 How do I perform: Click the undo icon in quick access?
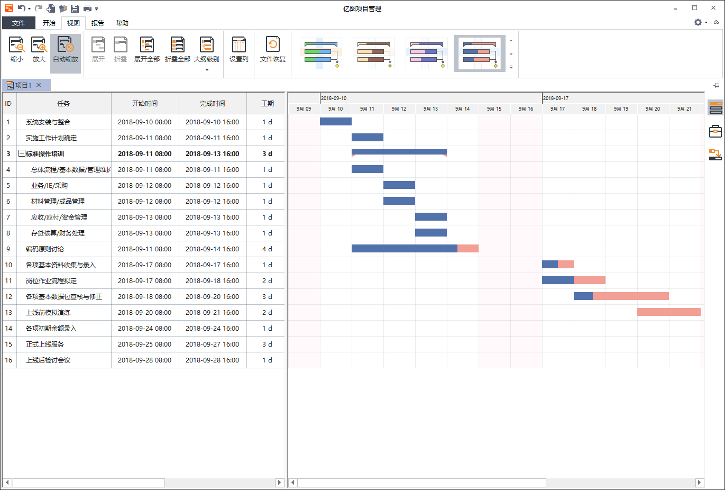(21, 8)
